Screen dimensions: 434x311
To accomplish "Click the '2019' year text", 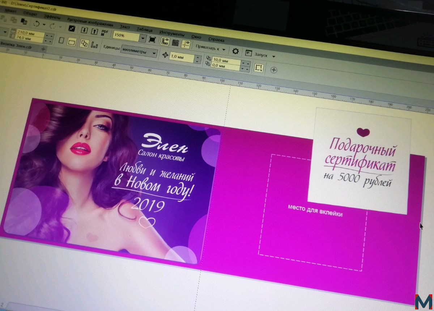I will 148,205.
